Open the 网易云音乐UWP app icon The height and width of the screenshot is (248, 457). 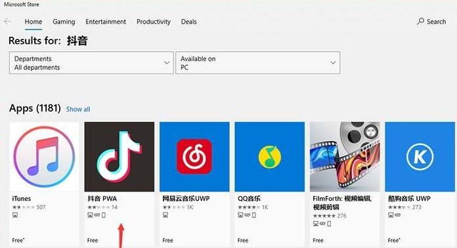coord(194,157)
